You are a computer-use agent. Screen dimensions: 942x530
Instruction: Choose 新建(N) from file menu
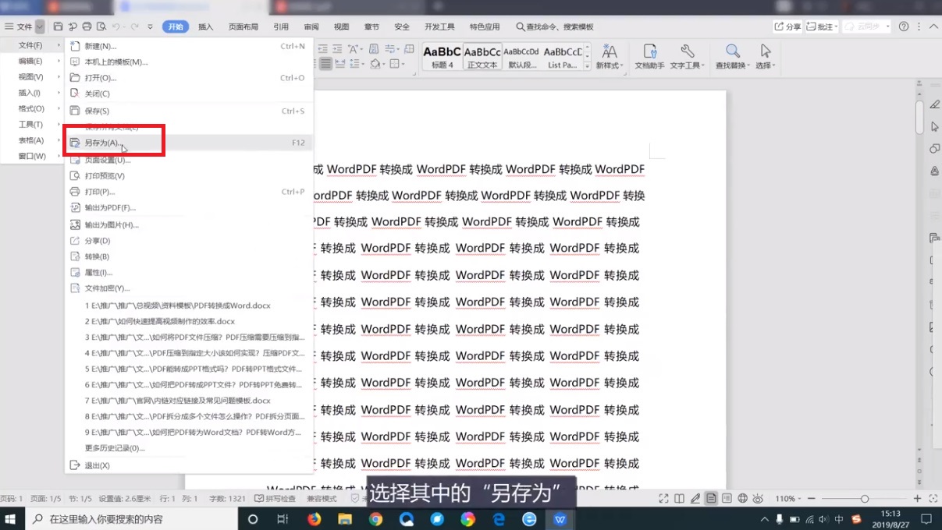click(x=189, y=46)
